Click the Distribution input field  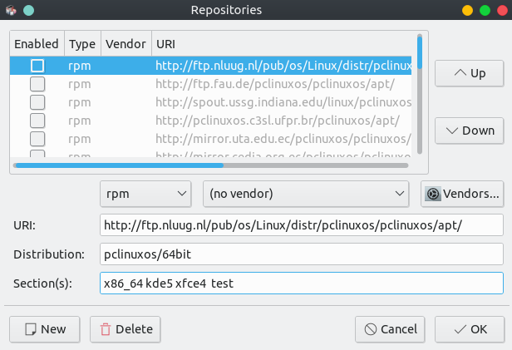click(301, 254)
